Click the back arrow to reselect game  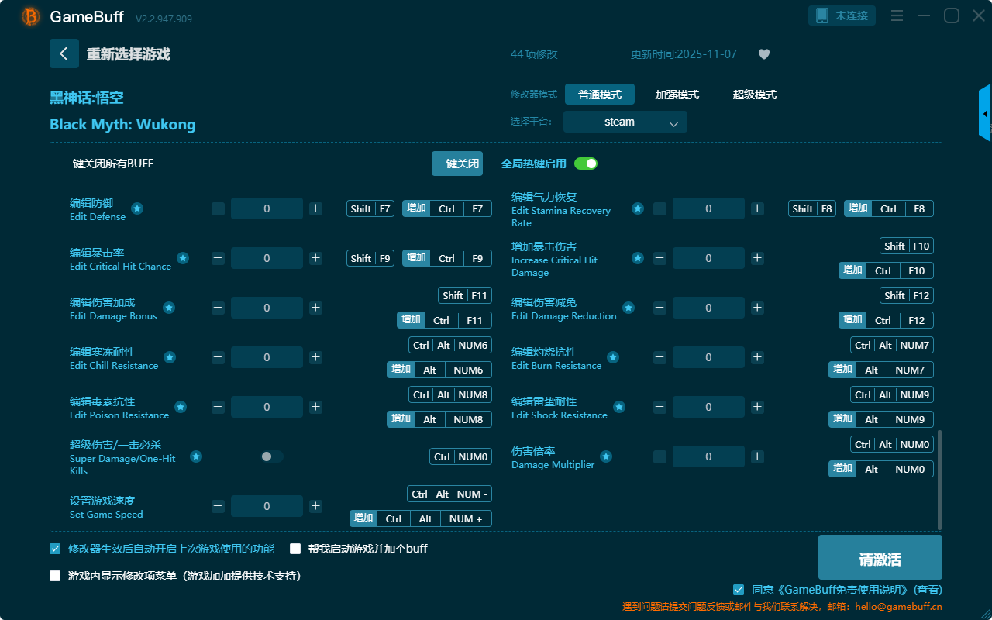click(x=64, y=53)
